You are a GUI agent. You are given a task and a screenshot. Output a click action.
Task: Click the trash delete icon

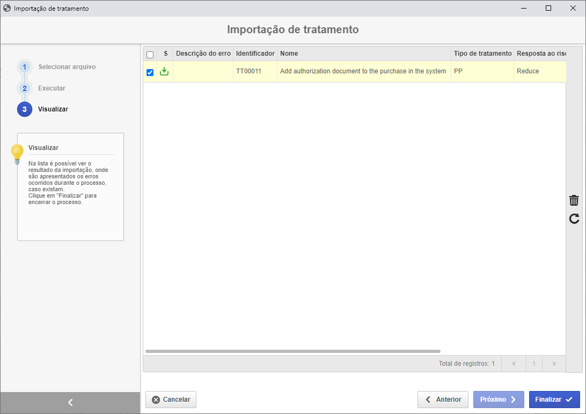(574, 200)
